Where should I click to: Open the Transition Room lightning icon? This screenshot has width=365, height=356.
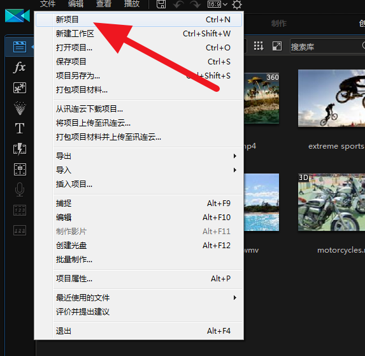point(20,149)
